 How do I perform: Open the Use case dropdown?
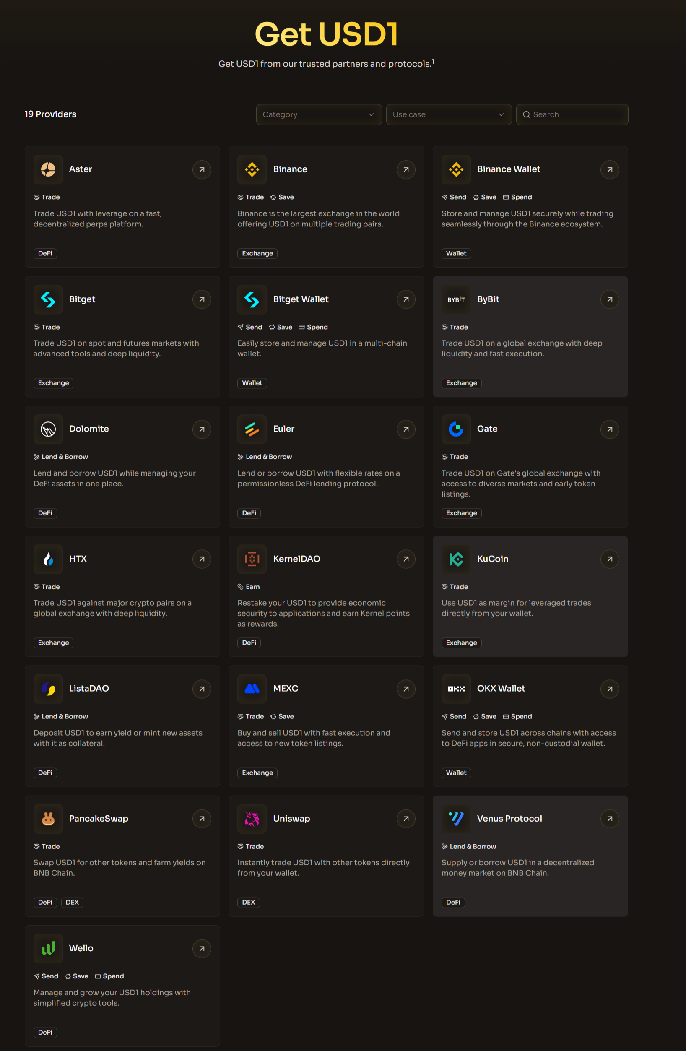point(449,114)
